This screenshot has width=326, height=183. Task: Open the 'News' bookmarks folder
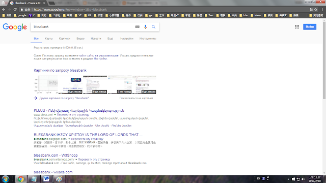pos(256,15)
